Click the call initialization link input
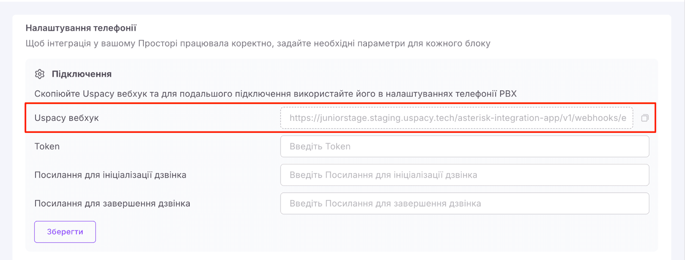This screenshot has height=260, width=685. (x=465, y=175)
